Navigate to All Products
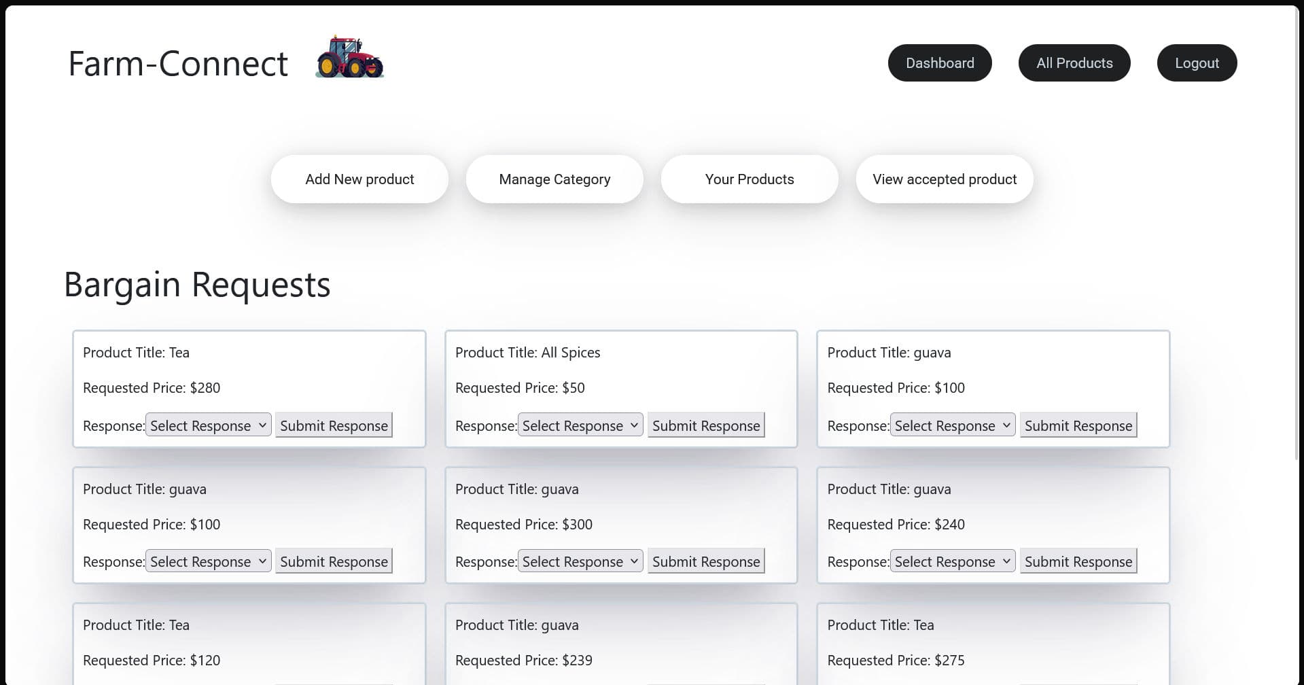 (x=1074, y=63)
